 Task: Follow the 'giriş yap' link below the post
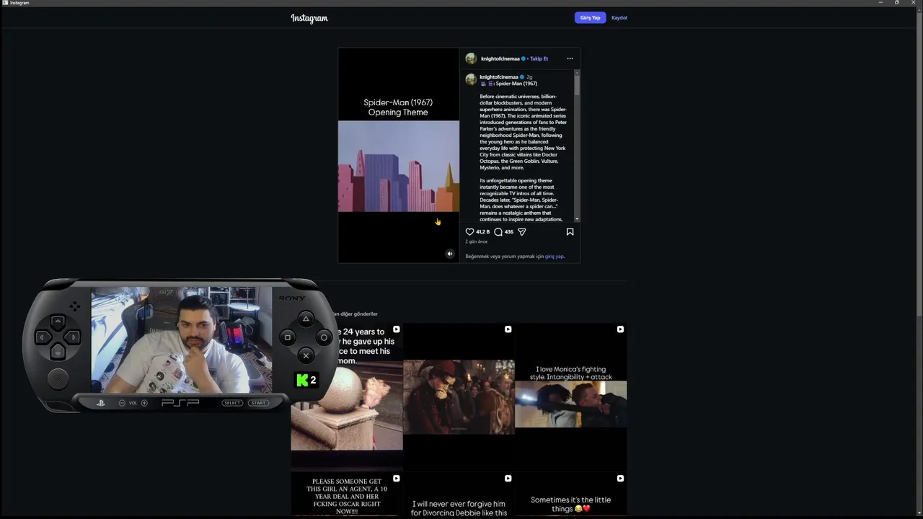[554, 256]
